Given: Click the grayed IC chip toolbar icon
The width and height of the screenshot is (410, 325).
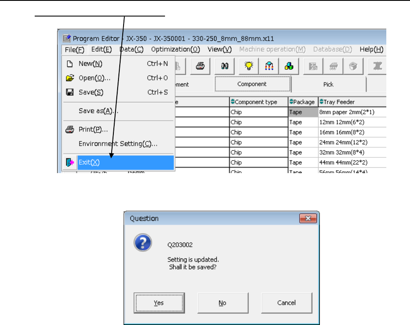Looking at the screenshot, I should (333, 66).
